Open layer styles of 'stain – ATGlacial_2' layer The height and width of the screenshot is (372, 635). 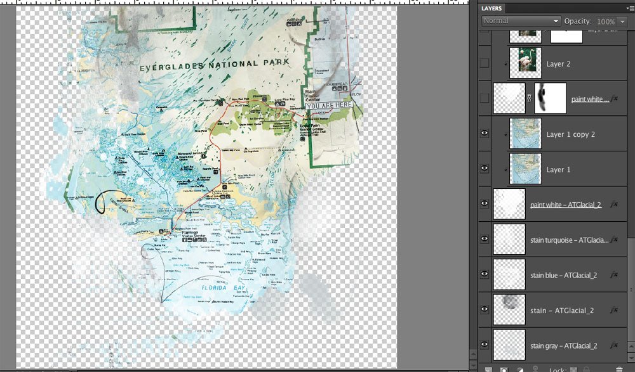tap(614, 310)
